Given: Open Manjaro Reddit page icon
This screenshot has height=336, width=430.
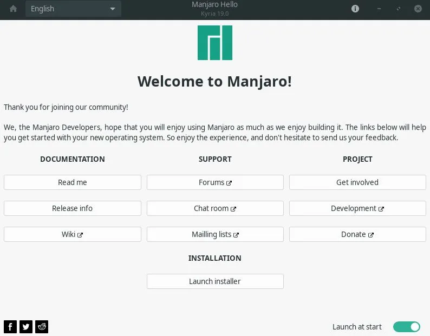Looking at the screenshot, I should point(42,327).
